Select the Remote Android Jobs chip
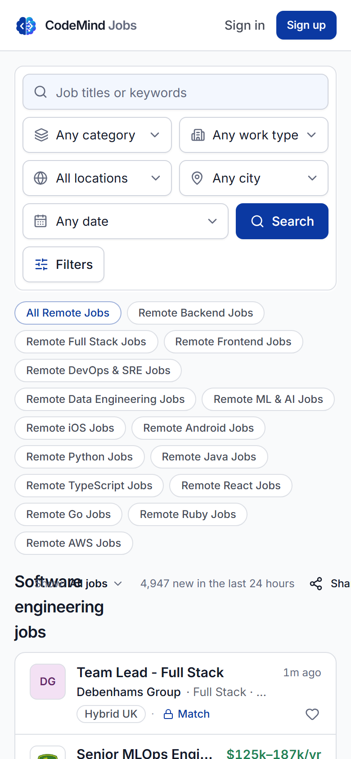The width and height of the screenshot is (351, 759). [x=198, y=428]
